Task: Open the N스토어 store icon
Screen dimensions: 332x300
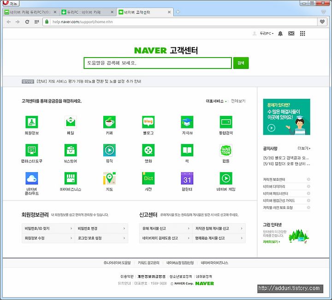Action: [x=71, y=150]
